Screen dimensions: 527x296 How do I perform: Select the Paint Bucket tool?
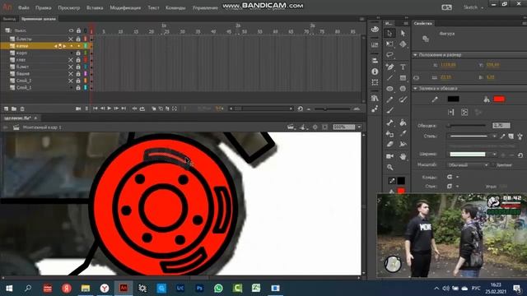(403, 123)
